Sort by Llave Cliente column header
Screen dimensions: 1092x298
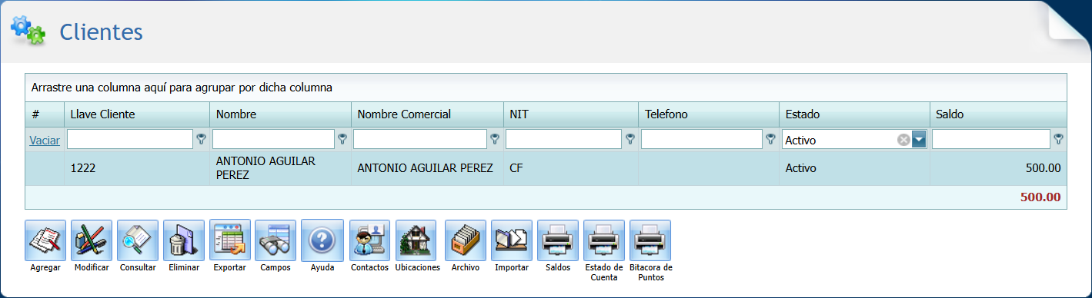136,114
